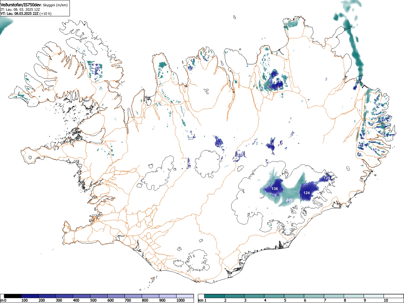The height and width of the screenshot is (303, 404).
Task: Select the 200–300 m legend swatch
Action: [47, 296]
